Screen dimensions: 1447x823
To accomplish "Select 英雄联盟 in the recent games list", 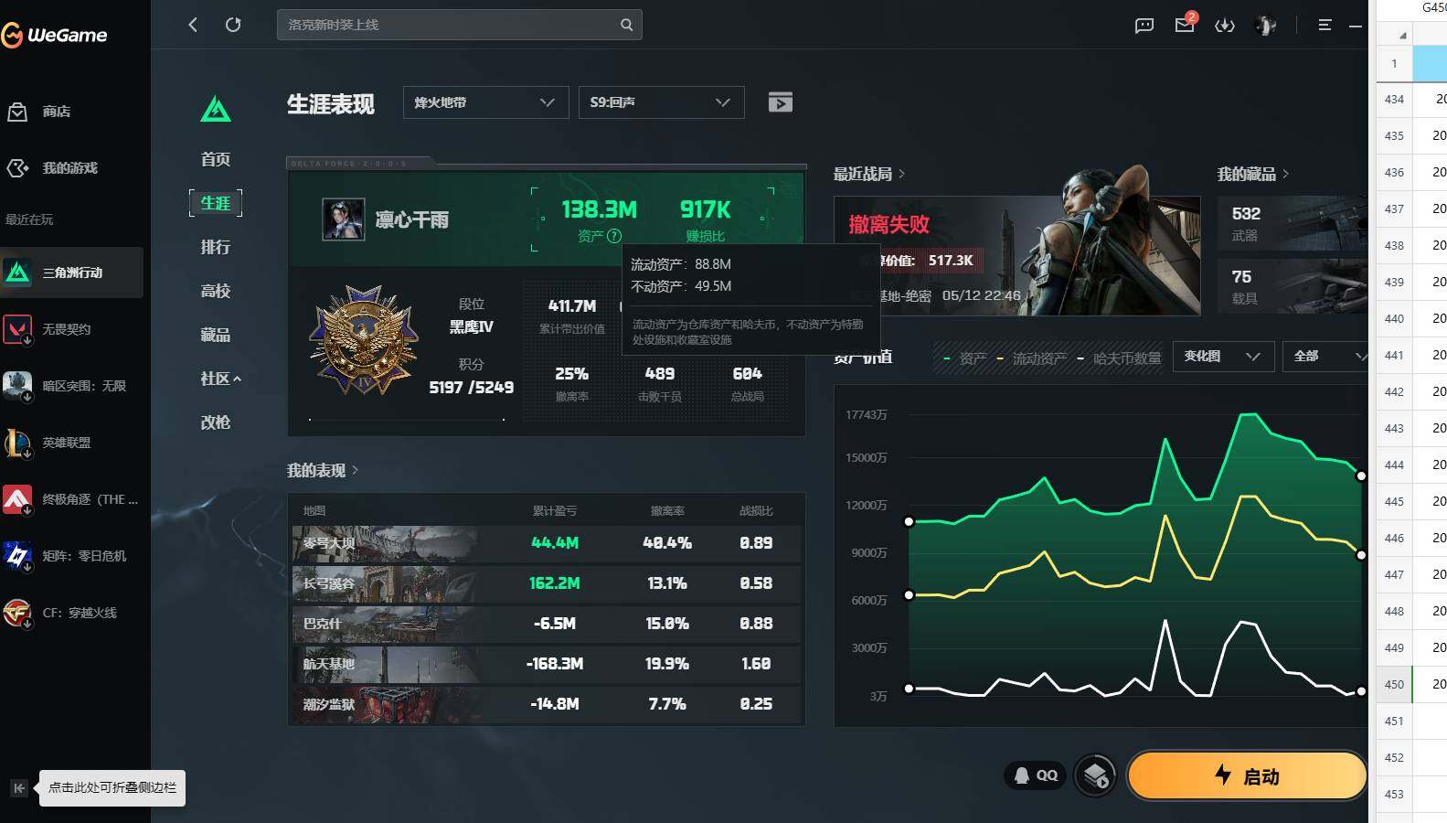I will (x=72, y=443).
